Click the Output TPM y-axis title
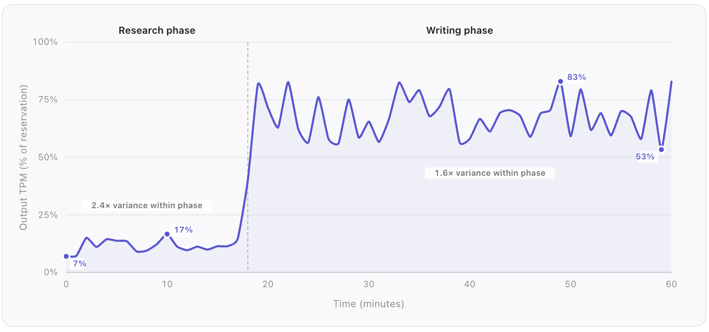709x332 pixels. 24,157
